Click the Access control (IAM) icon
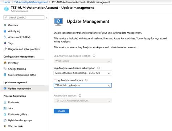 coord(5,37)
